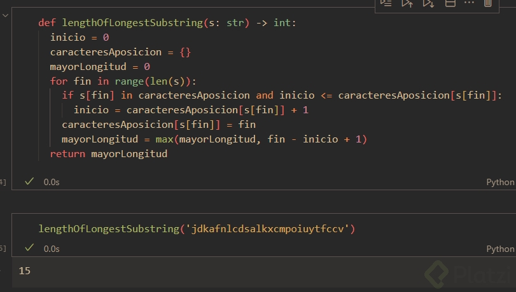Split the cell using the split icon
Image resolution: width=516 pixels, height=292 pixels.
pyautogui.click(x=450, y=3)
